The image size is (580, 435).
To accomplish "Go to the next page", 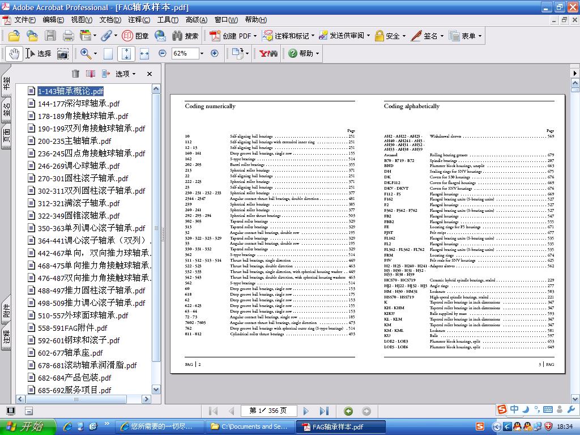I will point(306,411).
